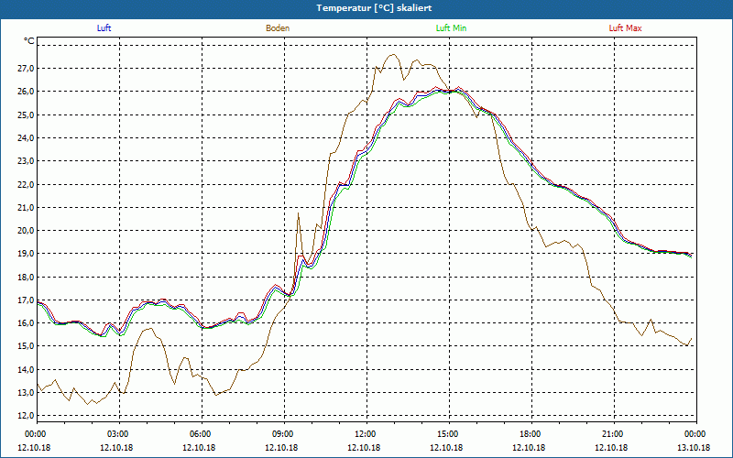Click the Luft legend label

click(x=104, y=28)
